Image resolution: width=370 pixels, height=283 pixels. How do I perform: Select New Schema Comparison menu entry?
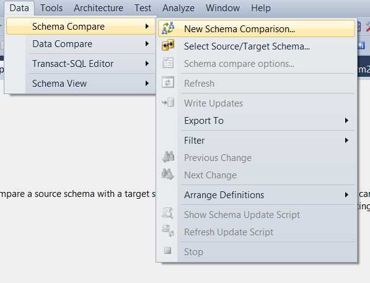coord(257,28)
